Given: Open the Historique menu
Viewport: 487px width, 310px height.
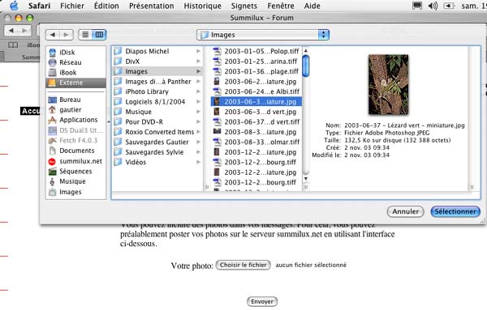Looking at the screenshot, I should tap(202, 6).
